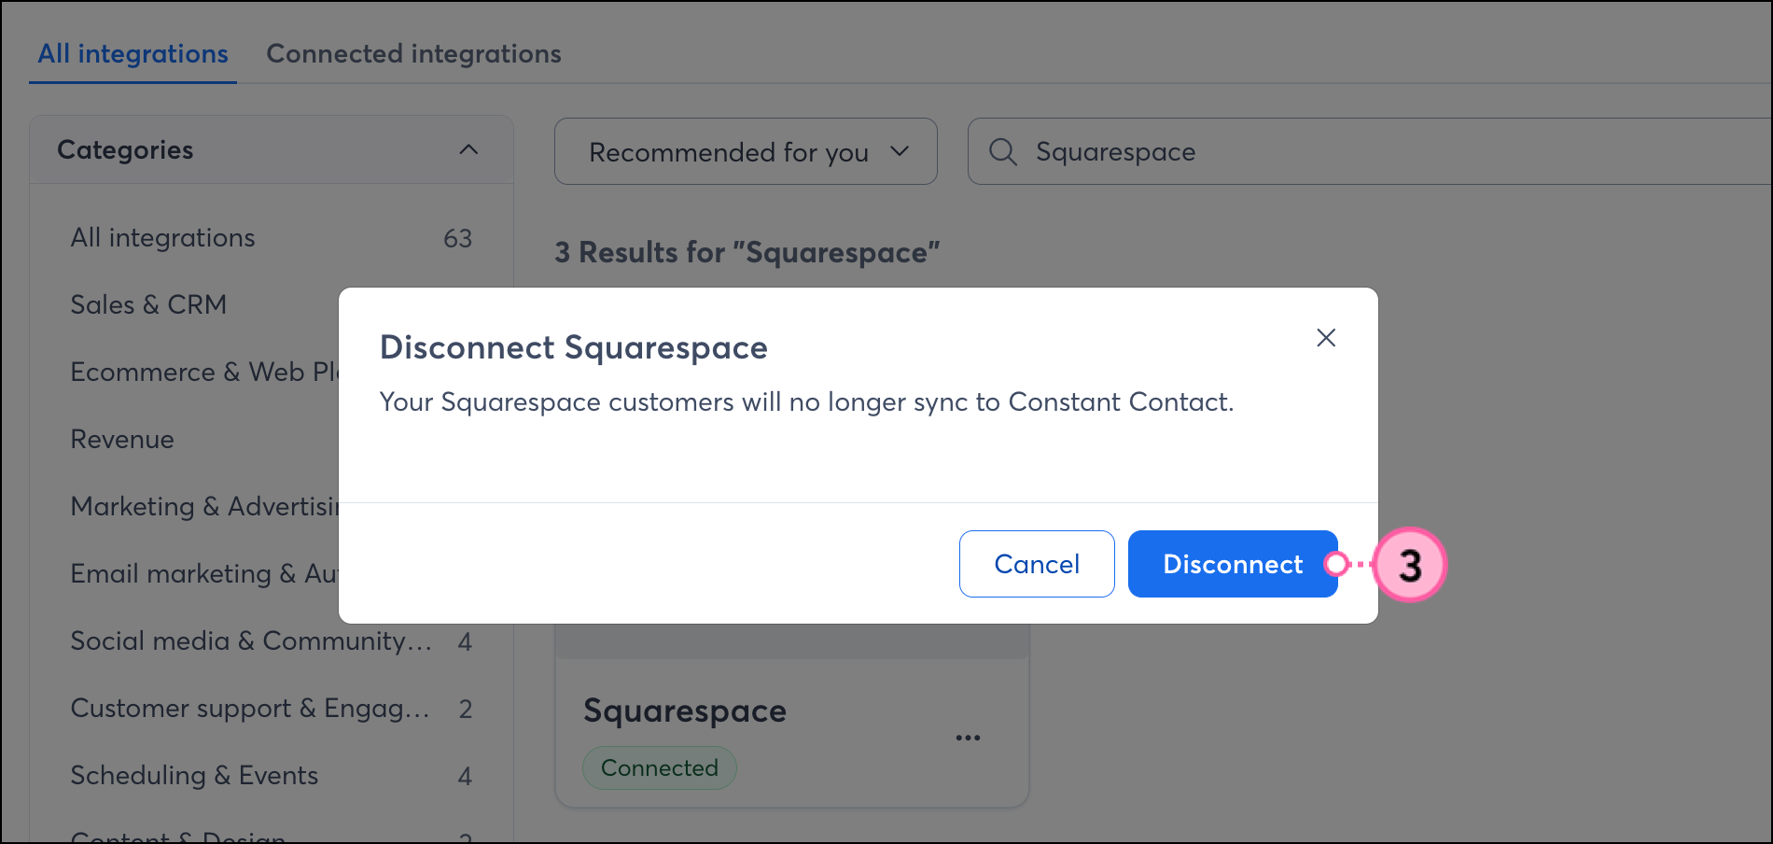Viewport: 1773px width, 844px height.
Task: Cancel disconnecting Squarespace
Action: (1037, 564)
